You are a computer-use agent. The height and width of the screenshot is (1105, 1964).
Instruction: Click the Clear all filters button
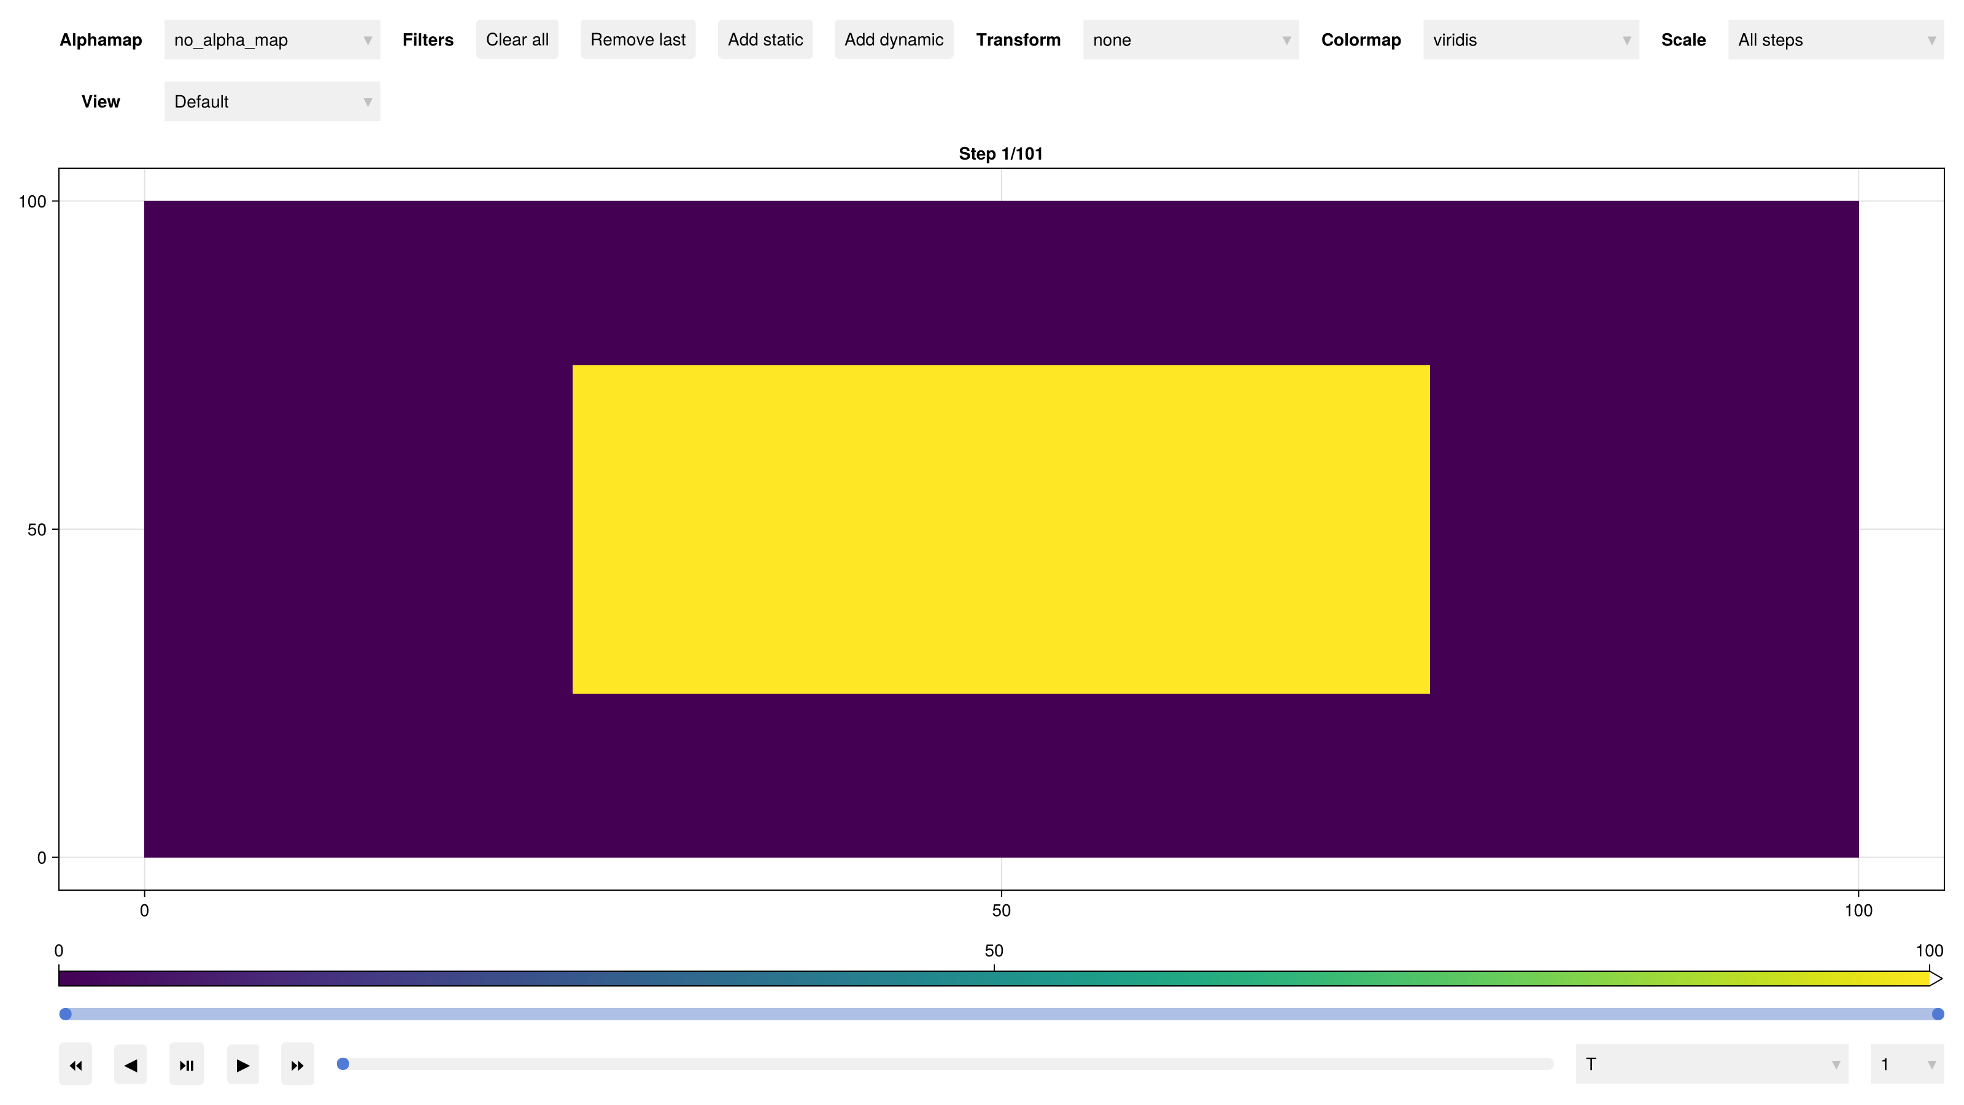[517, 40]
